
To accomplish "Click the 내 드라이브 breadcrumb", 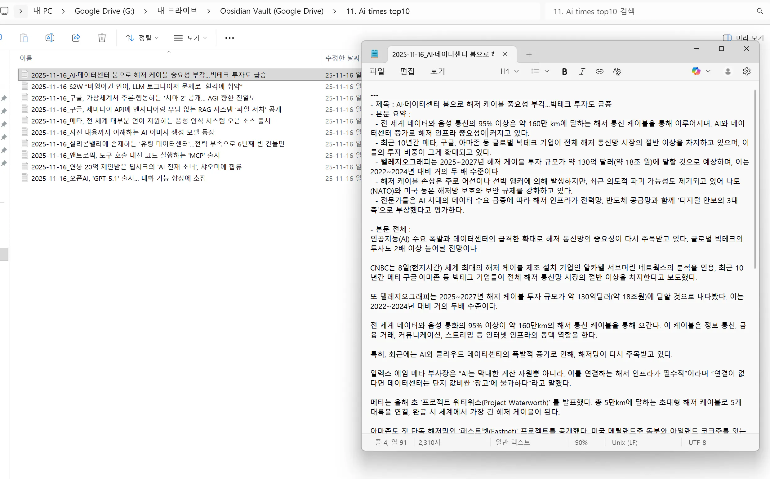I will [177, 11].
